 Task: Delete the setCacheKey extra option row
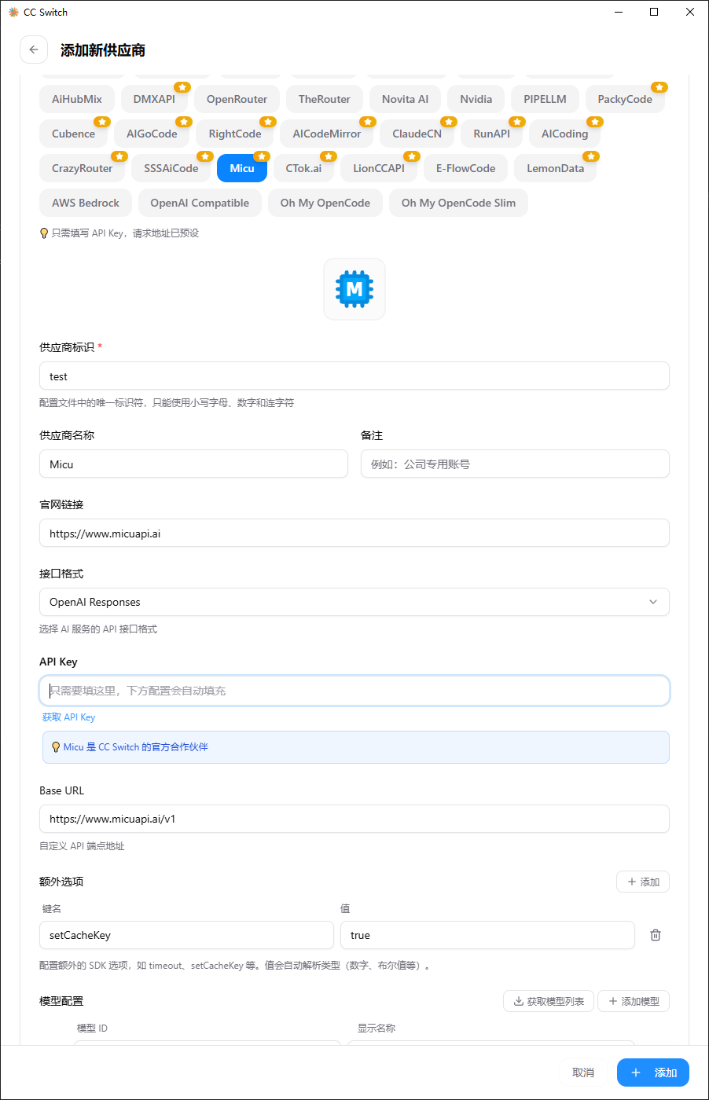tap(656, 935)
